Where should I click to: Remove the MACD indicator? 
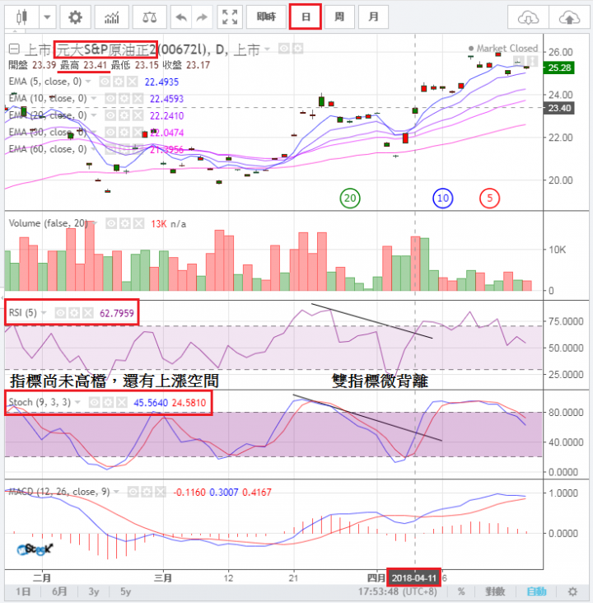coord(161,492)
